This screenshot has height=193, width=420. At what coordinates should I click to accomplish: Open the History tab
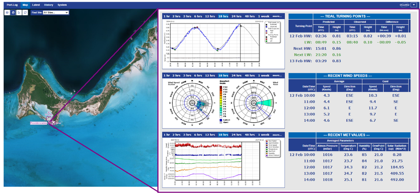pos(49,5)
